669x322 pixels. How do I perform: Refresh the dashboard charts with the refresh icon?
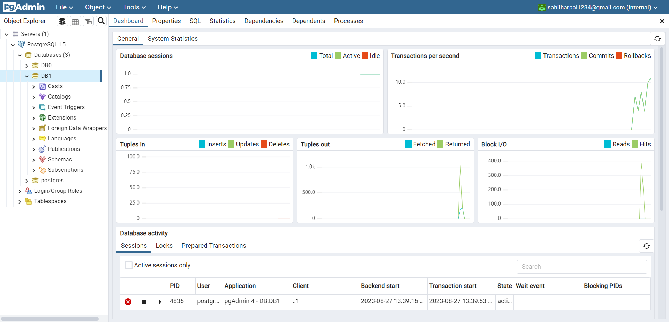click(x=657, y=39)
